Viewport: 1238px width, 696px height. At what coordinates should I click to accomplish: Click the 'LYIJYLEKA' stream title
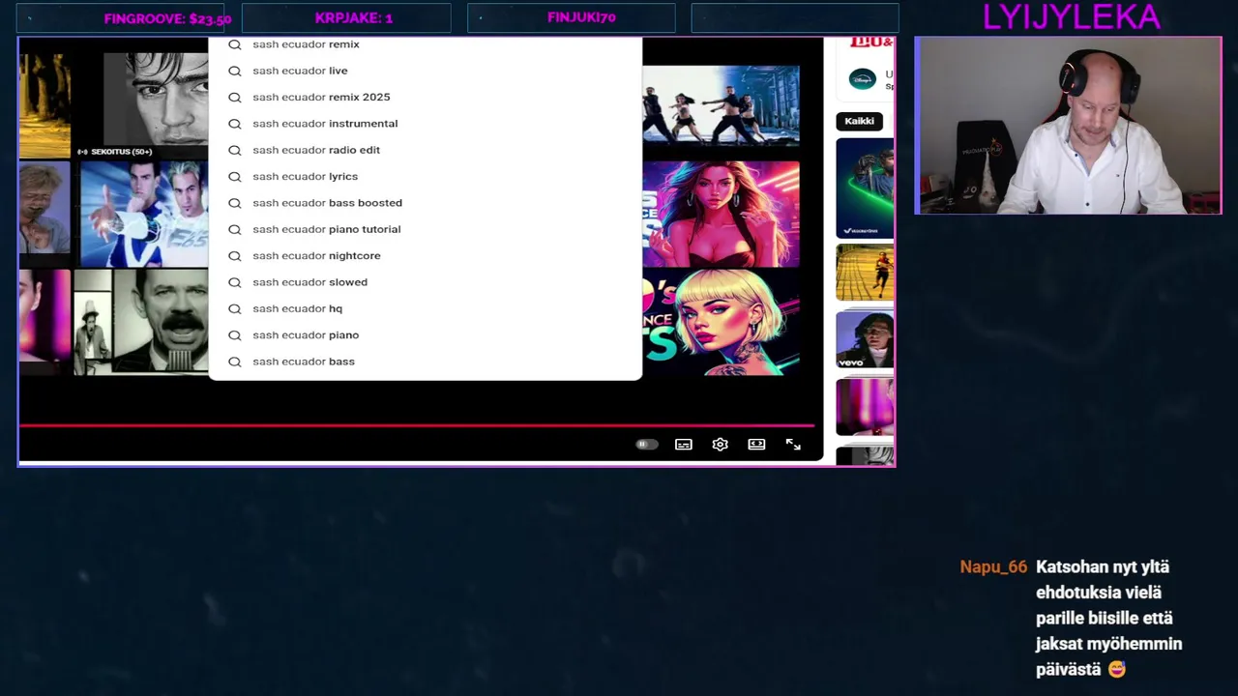point(1071,16)
